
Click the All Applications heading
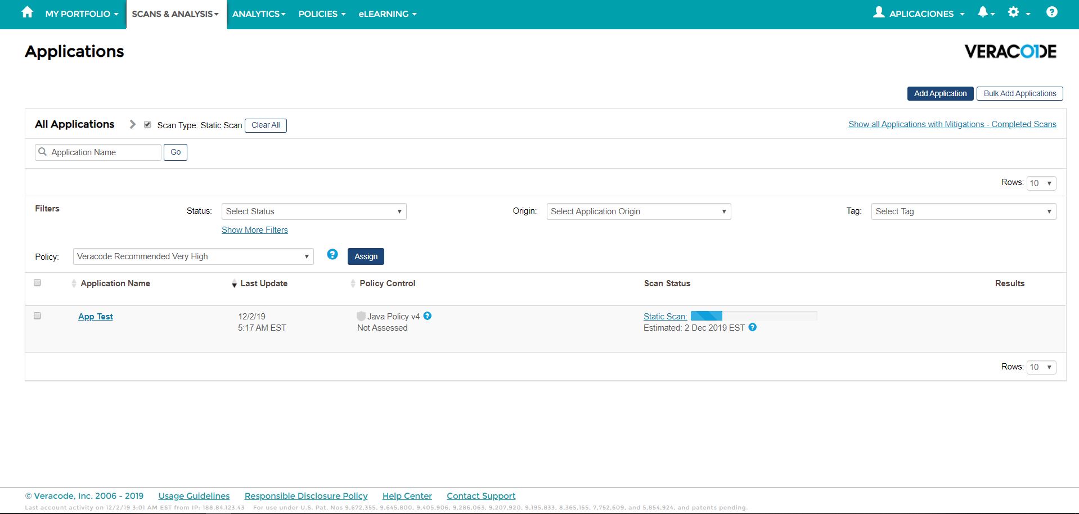[x=75, y=124]
